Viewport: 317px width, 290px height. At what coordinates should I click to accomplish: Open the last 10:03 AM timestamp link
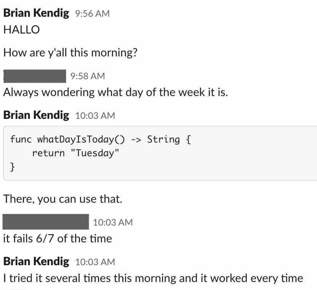(95, 262)
